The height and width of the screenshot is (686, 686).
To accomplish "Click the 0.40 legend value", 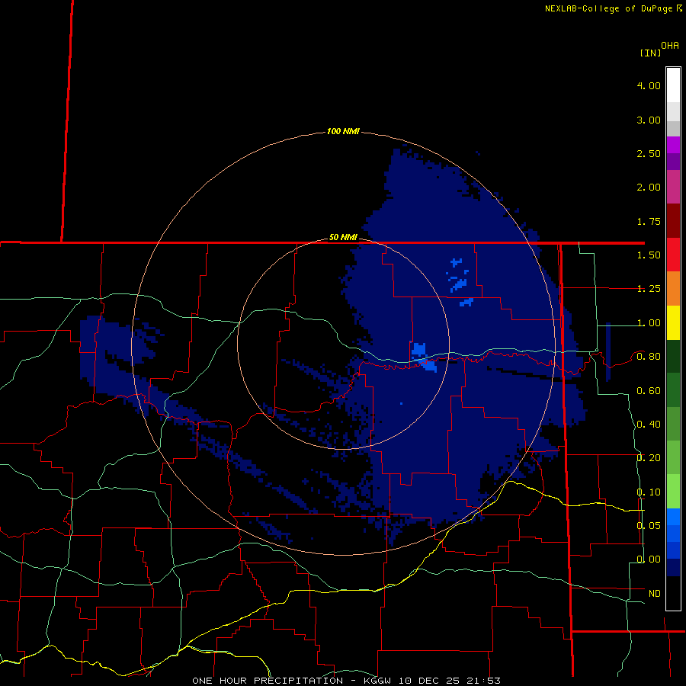I will [649, 425].
